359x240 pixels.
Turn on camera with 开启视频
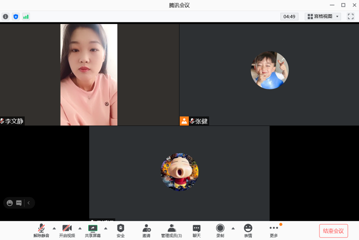coord(67,231)
